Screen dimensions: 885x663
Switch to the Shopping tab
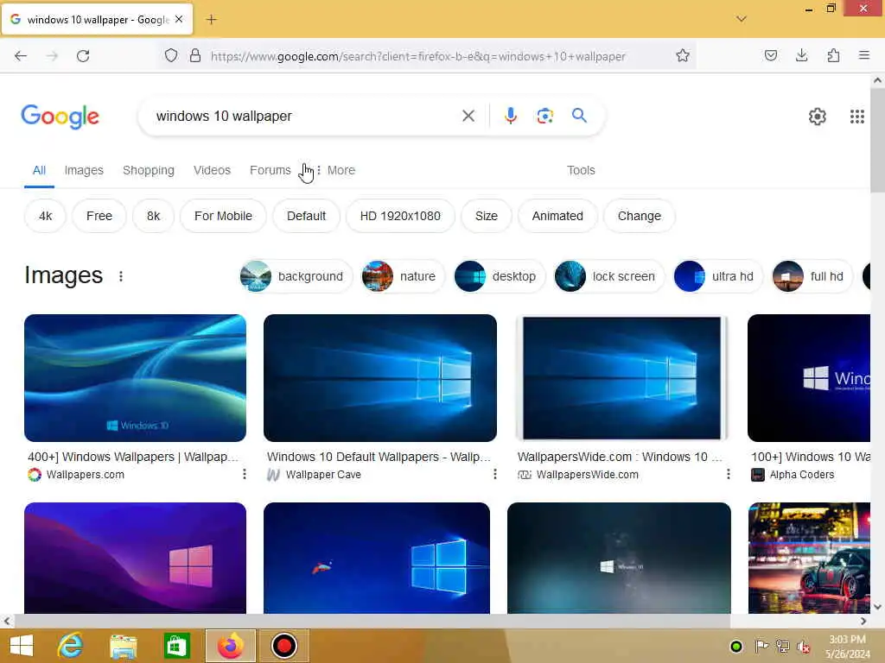pos(149,170)
